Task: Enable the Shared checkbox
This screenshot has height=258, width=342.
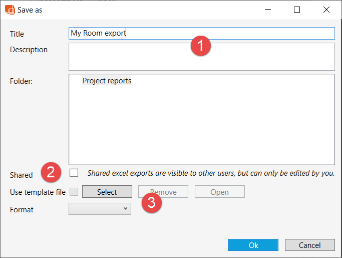Action: (x=74, y=173)
